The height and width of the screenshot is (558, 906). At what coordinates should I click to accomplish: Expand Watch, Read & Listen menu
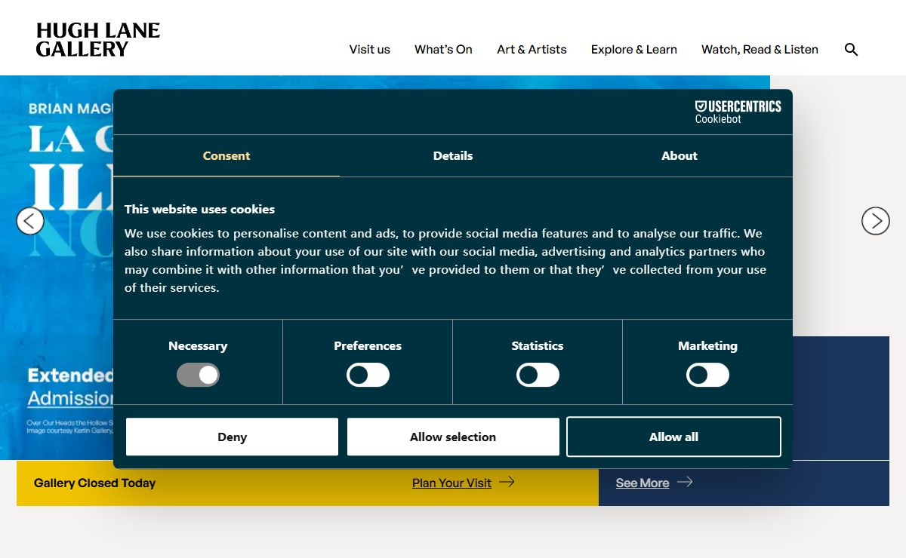click(x=760, y=50)
